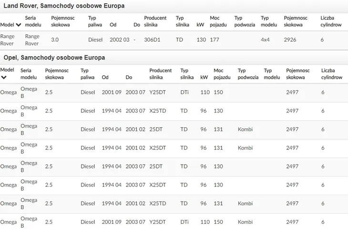Select Kombi cell in the last Omega row
This screenshot has height=229, width=348.
tap(245, 222)
